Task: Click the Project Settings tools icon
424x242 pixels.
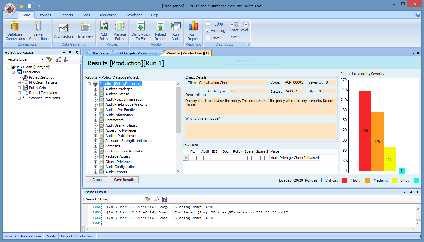Action: pyautogui.click(x=25, y=77)
